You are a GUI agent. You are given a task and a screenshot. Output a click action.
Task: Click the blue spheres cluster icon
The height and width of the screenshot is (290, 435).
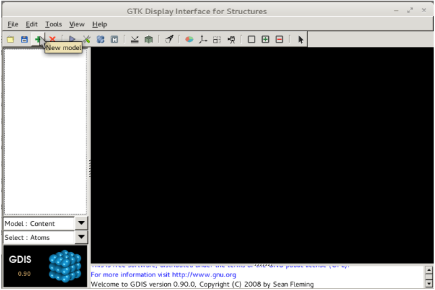(x=101, y=39)
